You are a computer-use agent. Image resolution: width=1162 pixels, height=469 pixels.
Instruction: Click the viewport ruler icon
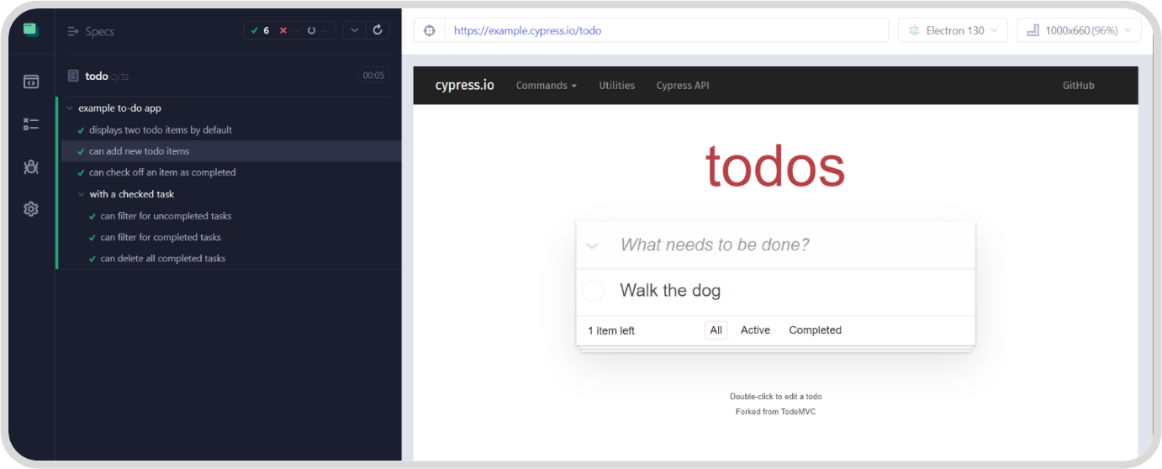tap(1033, 30)
